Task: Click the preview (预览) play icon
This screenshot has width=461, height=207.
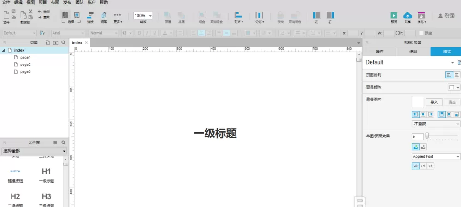Action: click(x=394, y=16)
